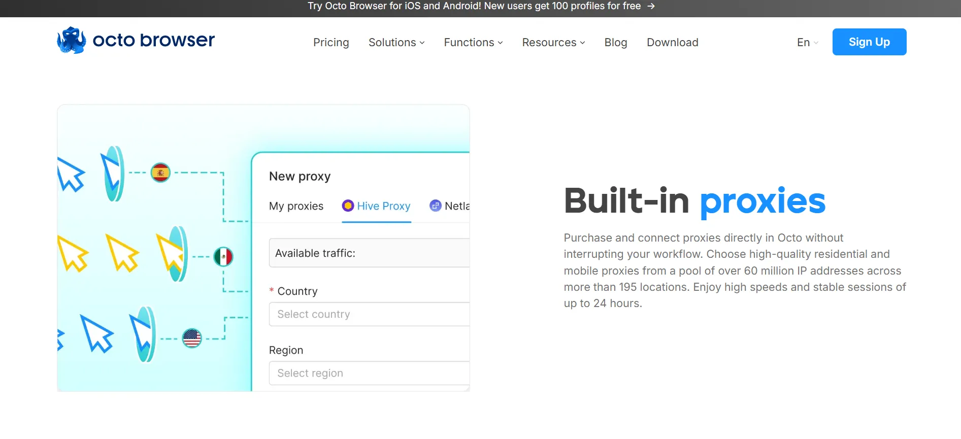Select the Hive Proxy tab
The image size is (961, 439).
(376, 206)
